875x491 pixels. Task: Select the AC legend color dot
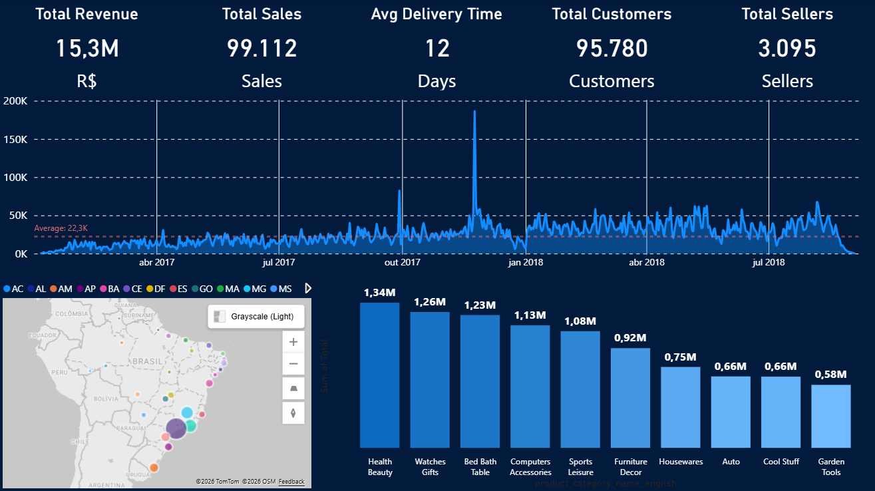7,289
